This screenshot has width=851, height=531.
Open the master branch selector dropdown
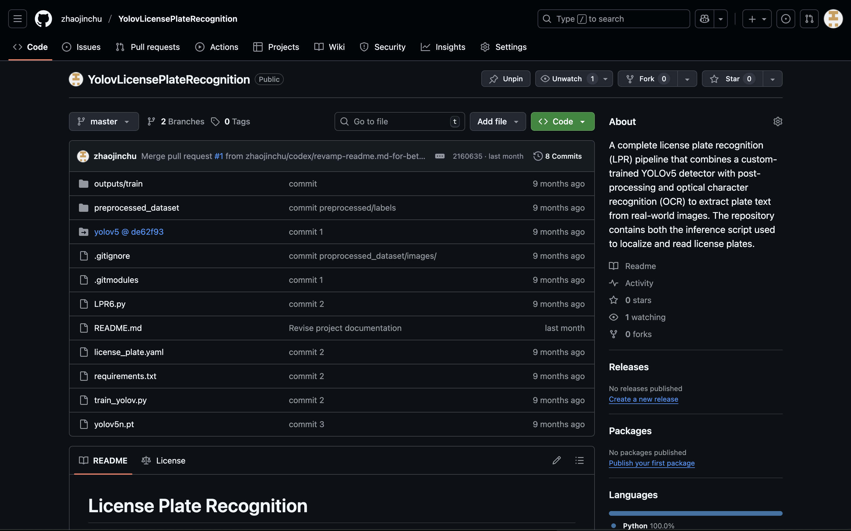[x=104, y=121]
